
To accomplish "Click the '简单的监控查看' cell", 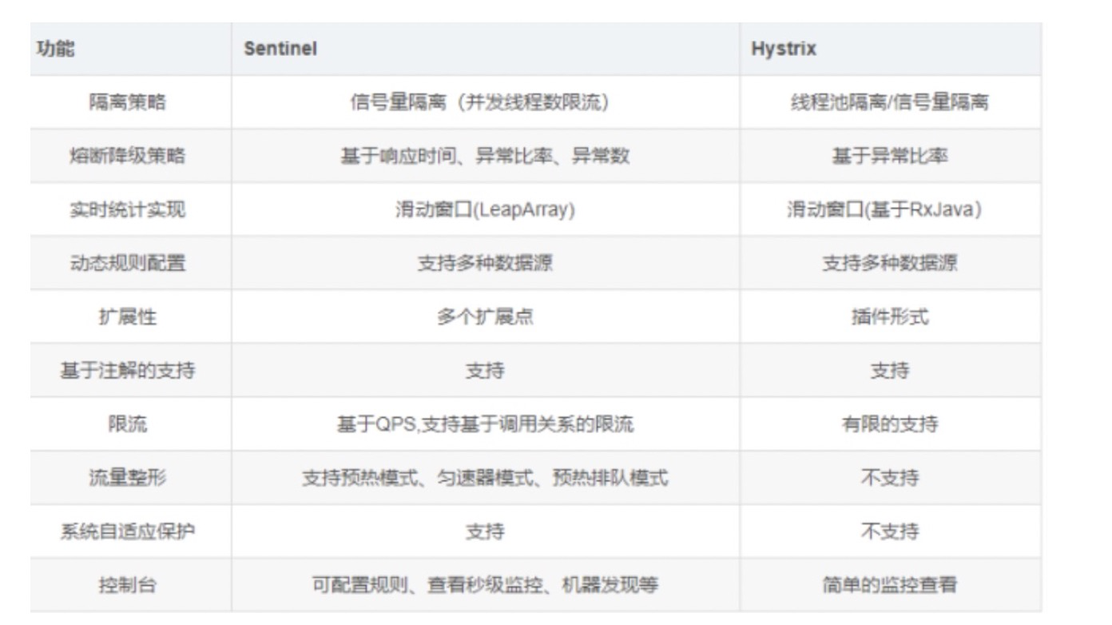I will 890,584.
